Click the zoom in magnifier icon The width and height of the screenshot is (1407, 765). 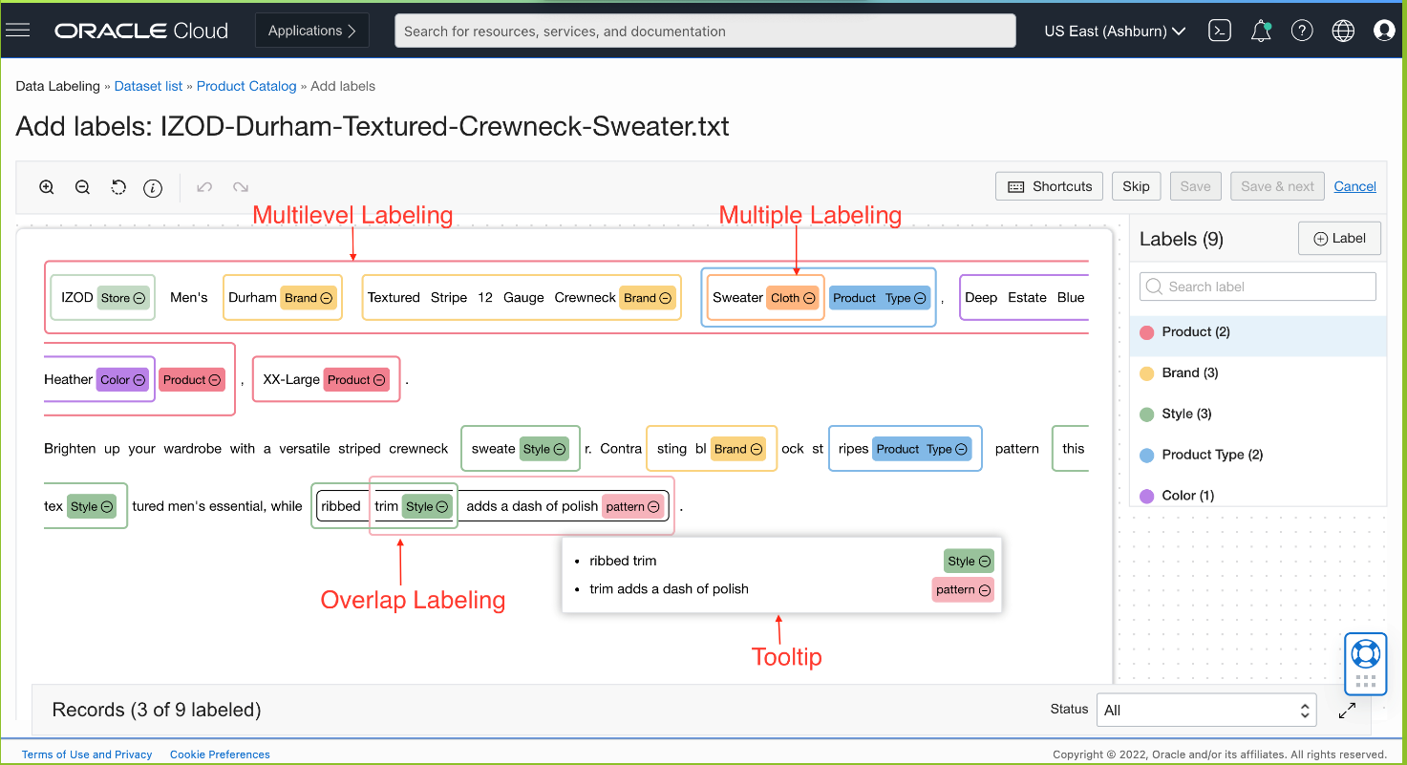click(x=46, y=187)
